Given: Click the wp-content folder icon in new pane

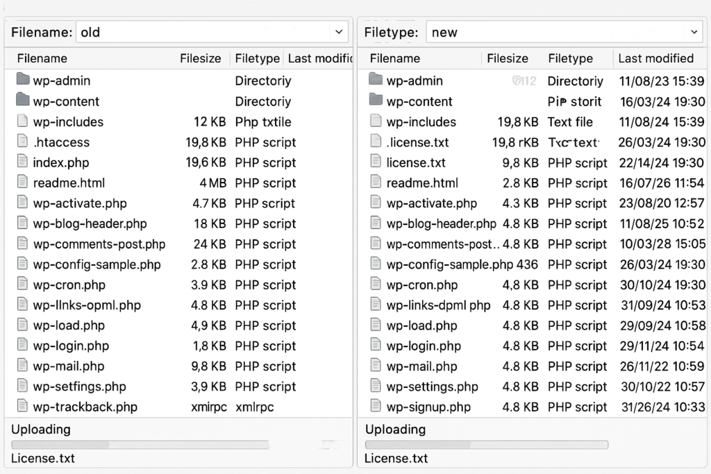Looking at the screenshot, I should [376, 100].
